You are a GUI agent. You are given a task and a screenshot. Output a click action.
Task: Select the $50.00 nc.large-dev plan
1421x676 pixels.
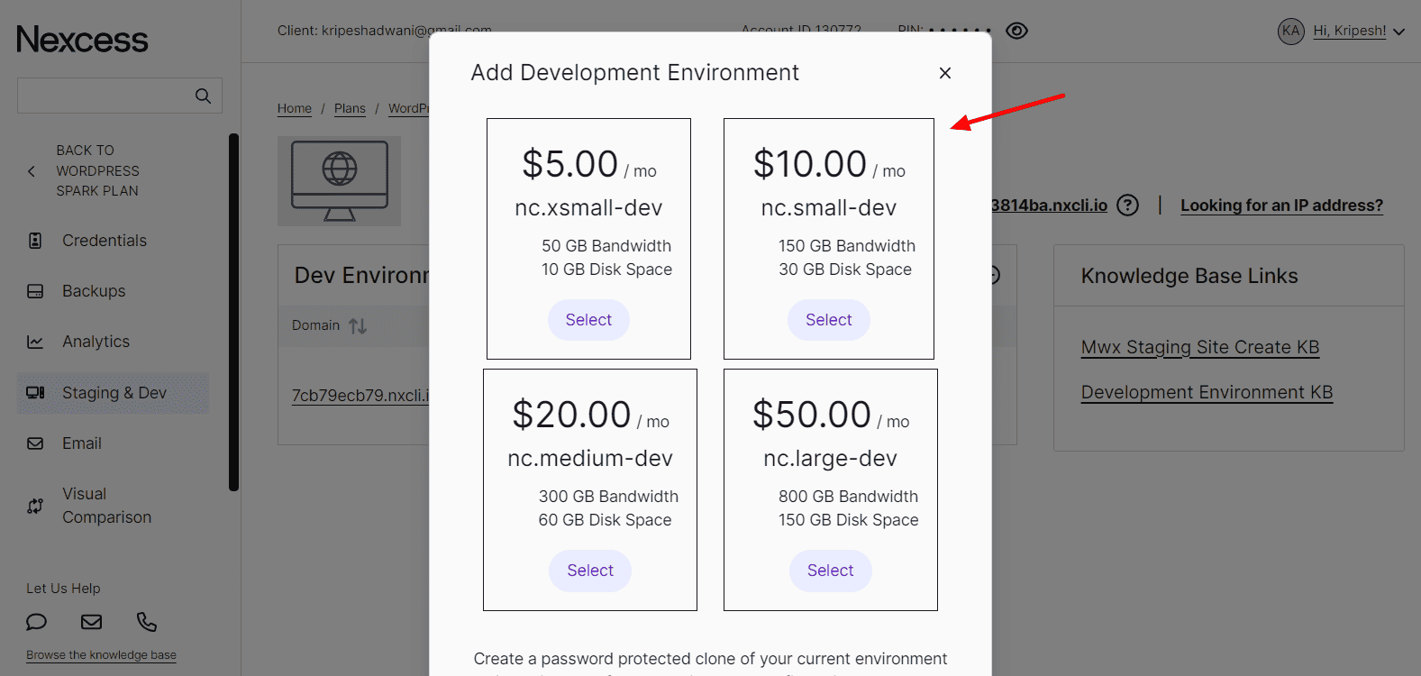(830, 571)
